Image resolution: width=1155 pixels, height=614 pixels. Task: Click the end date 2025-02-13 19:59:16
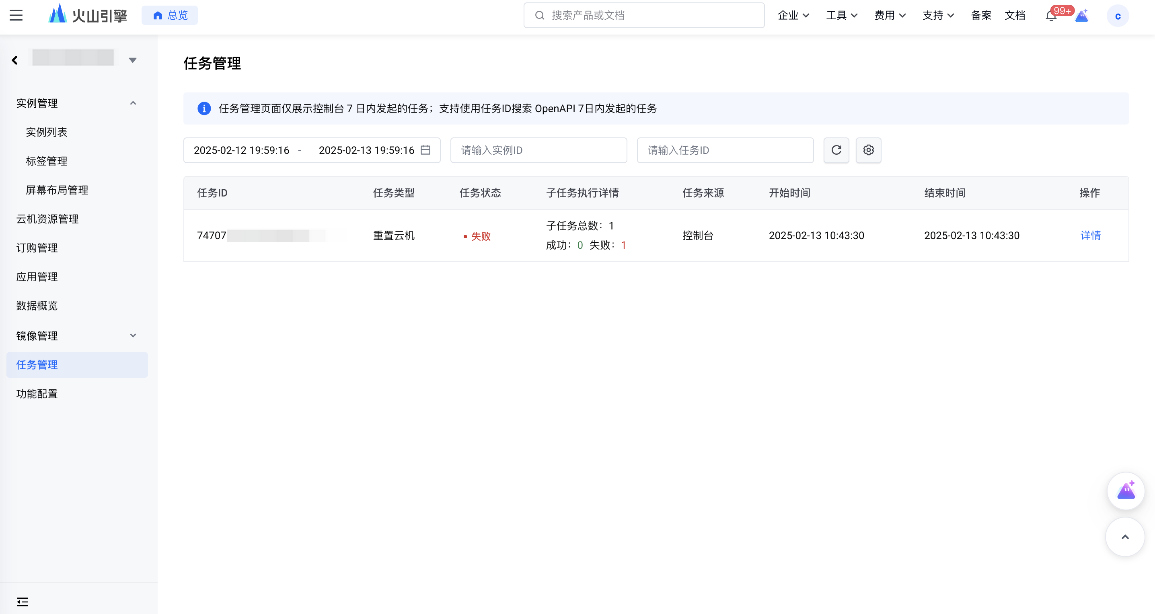pyautogui.click(x=366, y=150)
